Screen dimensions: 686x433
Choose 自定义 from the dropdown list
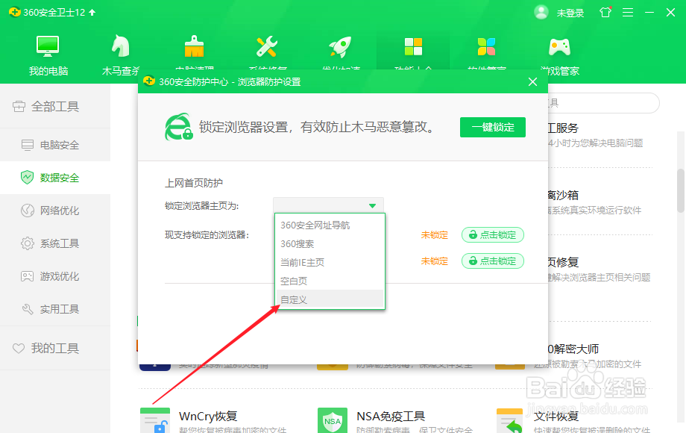330,299
